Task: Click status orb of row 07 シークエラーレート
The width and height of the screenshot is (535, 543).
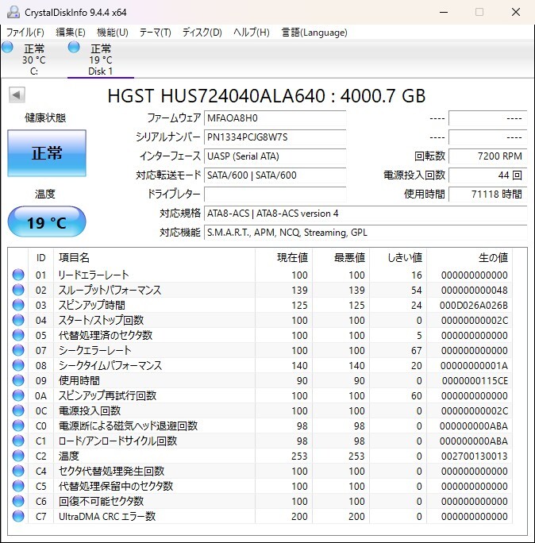Action: tap(18, 350)
